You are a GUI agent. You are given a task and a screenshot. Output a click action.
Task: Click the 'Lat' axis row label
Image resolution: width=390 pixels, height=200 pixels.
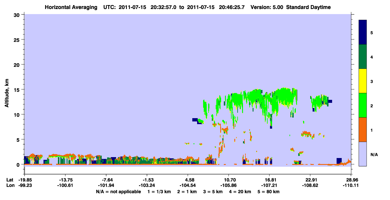[10, 180]
